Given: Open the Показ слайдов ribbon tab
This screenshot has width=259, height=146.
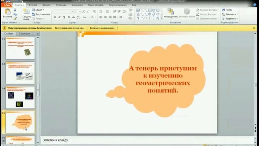Looking at the screenshot, I should pyautogui.click(x=96, y=5).
